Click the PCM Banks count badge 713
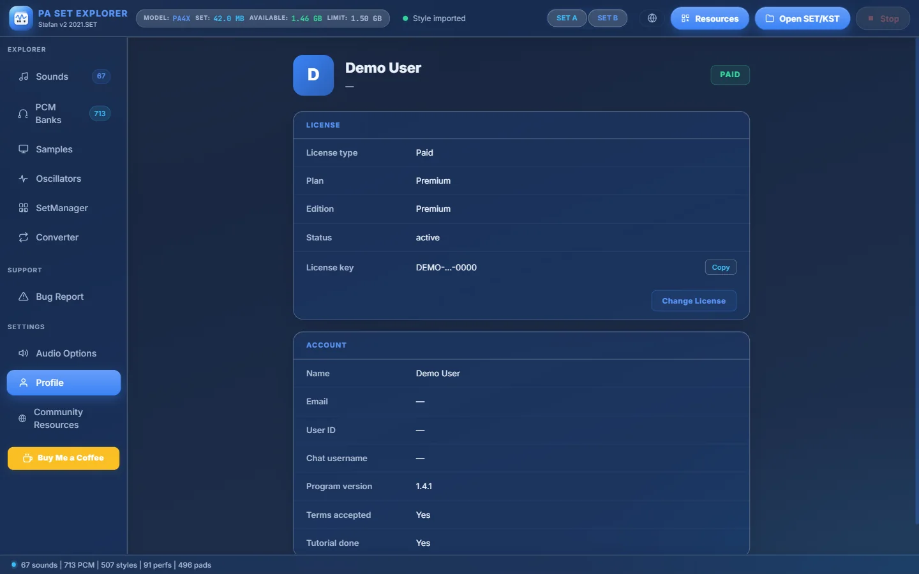Viewport: 919px width, 574px height. click(100, 114)
